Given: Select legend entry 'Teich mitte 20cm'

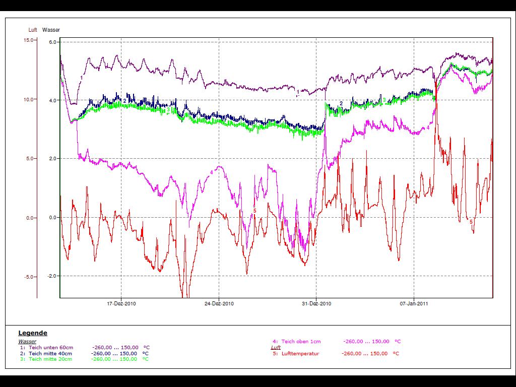Looking at the screenshot, I should [x=50, y=359].
